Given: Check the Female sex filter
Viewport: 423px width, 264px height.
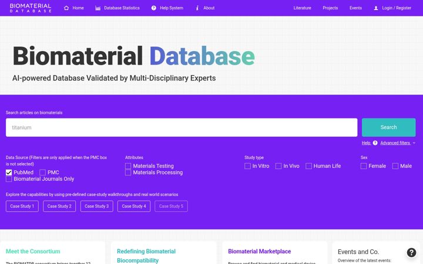Looking at the screenshot, I should (364, 166).
